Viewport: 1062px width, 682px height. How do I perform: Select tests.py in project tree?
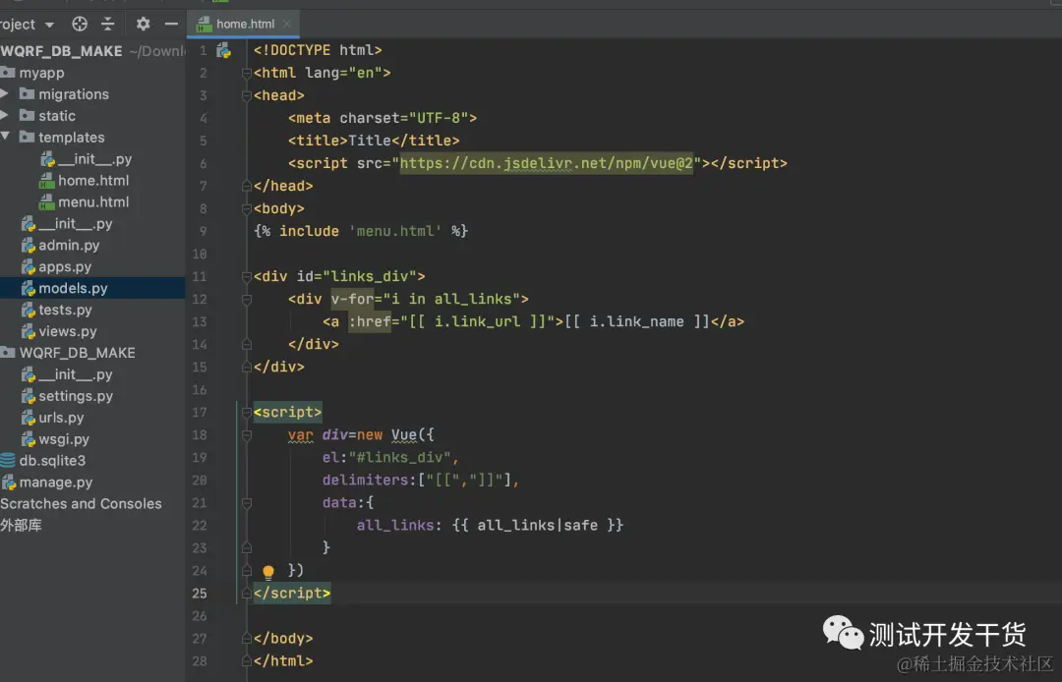(65, 310)
